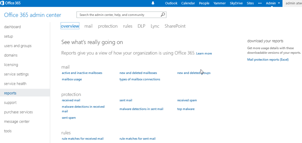
Task: Click the search admin center field
Action: click(118, 15)
